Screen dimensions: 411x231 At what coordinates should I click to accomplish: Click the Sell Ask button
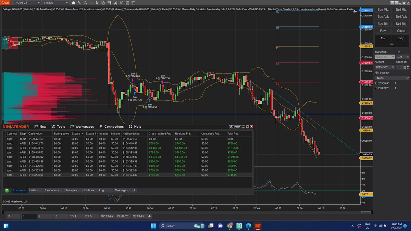pos(401,17)
